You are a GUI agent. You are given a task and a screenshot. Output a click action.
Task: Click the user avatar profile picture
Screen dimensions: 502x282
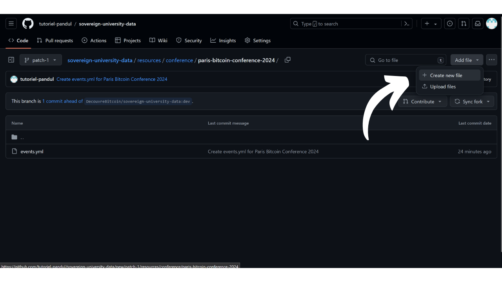[491, 24]
